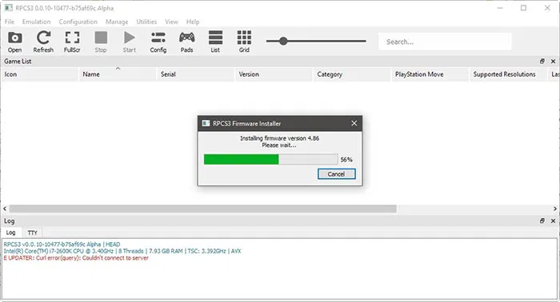The height and width of the screenshot is (302, 560).
Task: Sort by Supported Resolutions column
Action: point(508,74)
